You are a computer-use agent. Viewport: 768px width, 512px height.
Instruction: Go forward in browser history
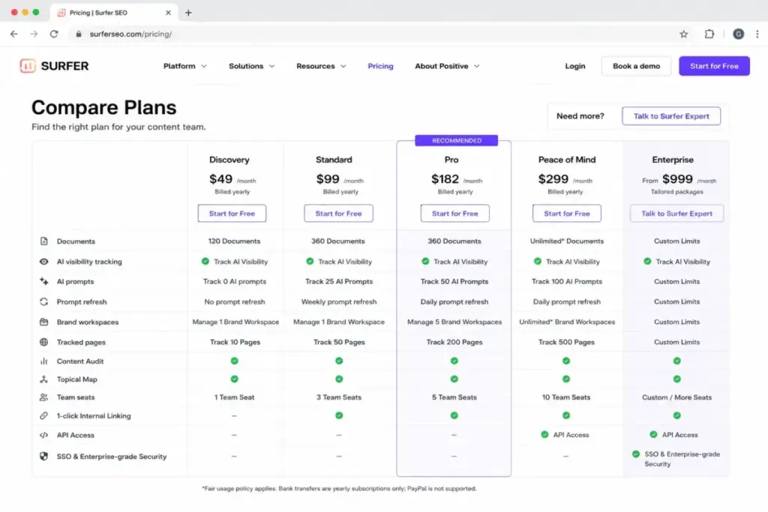[34, 34]
